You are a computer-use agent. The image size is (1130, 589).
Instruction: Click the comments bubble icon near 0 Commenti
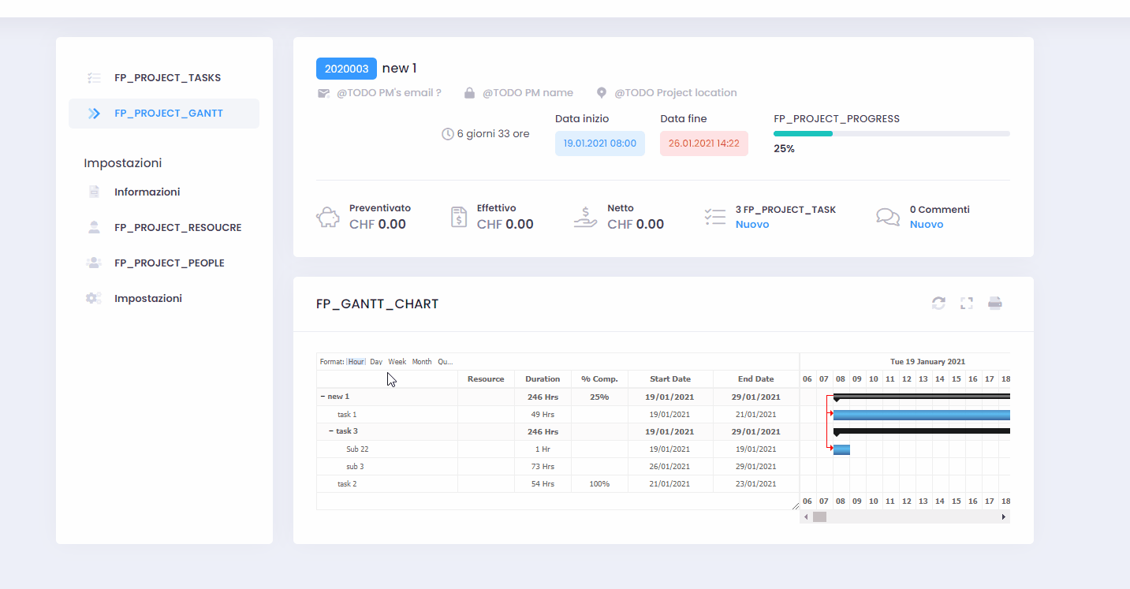pyautogui.click(x=887, y=216)
